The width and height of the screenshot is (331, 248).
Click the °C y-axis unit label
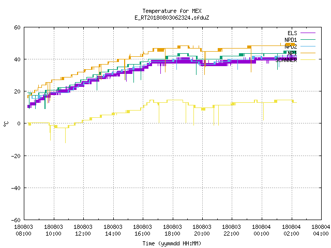click(x=6, y=124)
